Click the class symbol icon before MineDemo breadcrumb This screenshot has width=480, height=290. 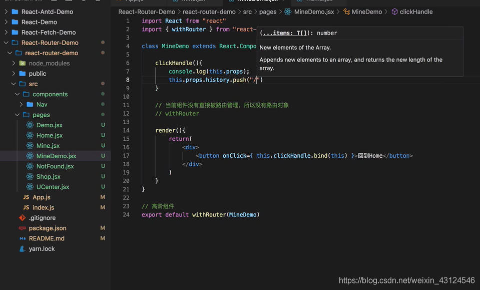346,12
